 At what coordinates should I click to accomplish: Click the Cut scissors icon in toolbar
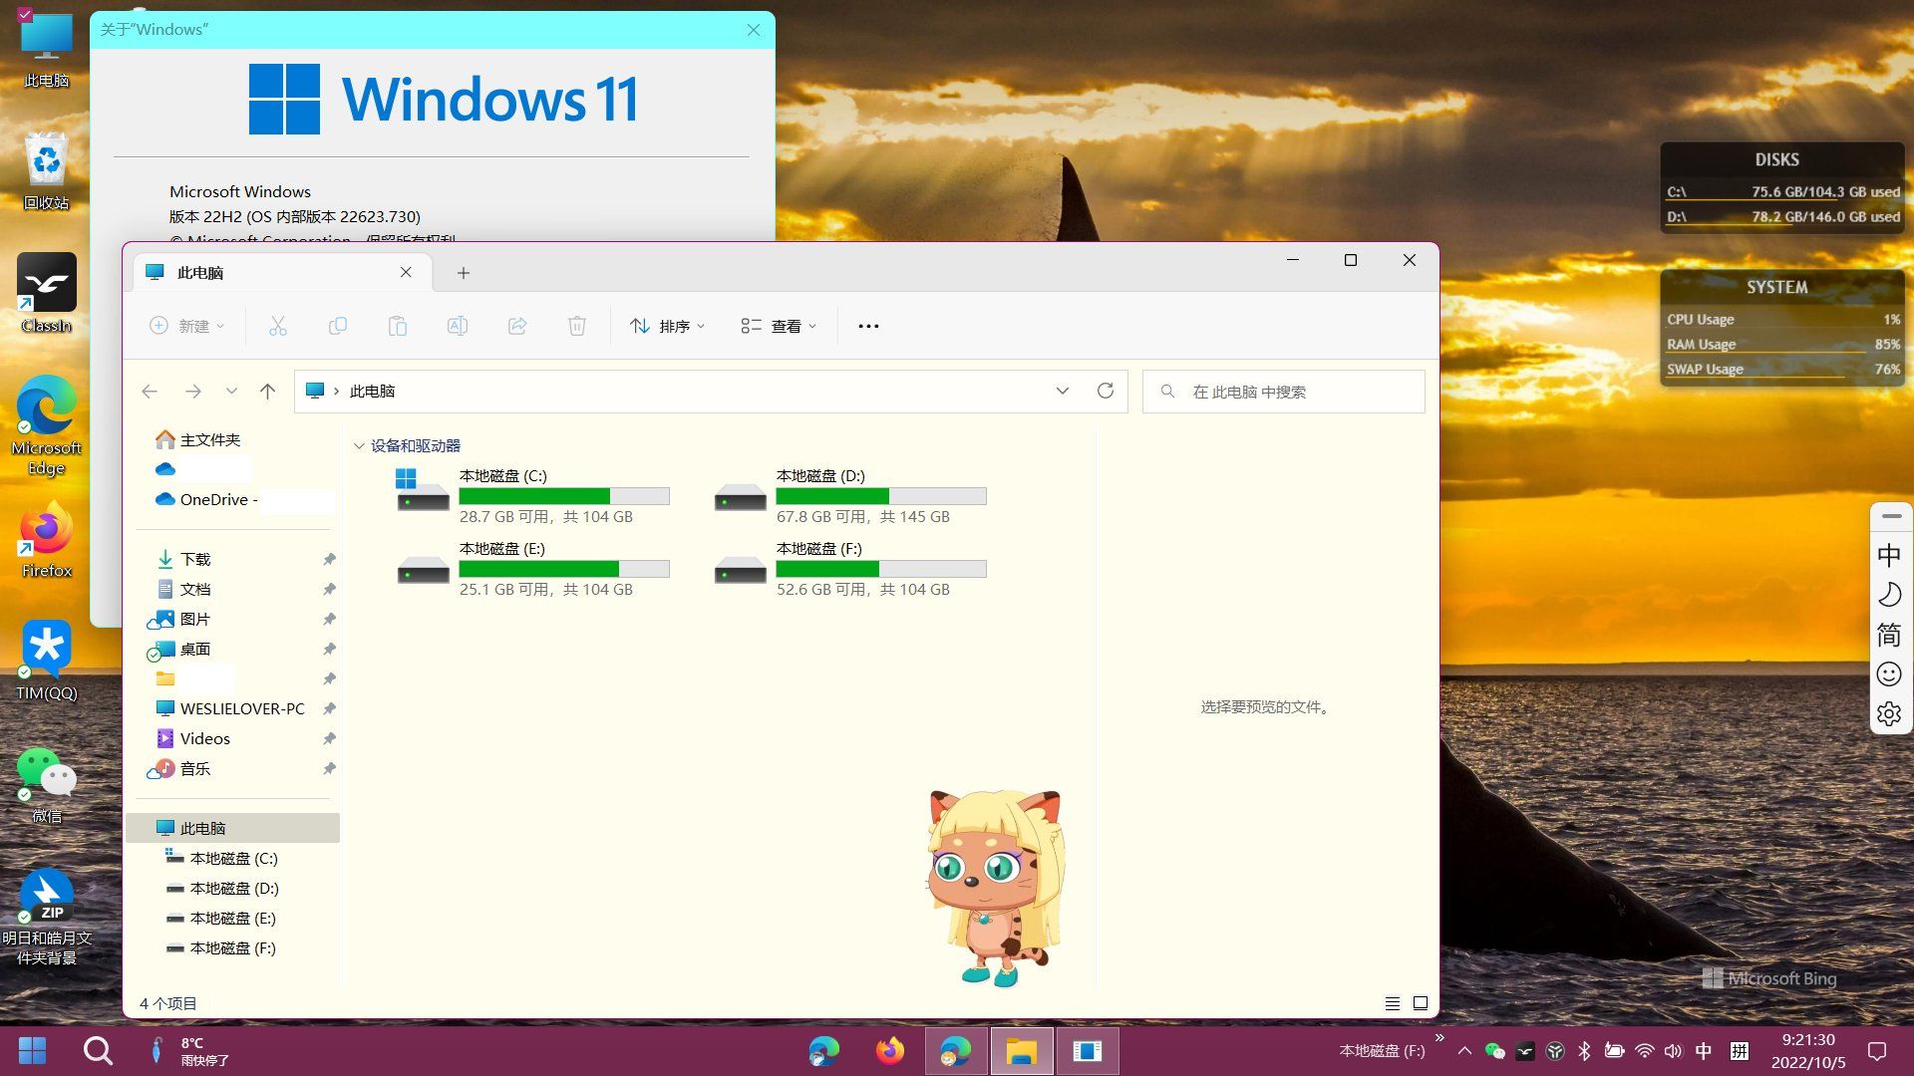point(277,326)
